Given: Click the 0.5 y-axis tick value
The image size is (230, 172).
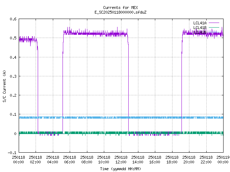Looking at the screenshot, I should tap(13, 38).
